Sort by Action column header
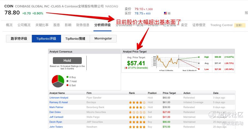Screen dimensions: 248x129 click(x=187, y=93)
